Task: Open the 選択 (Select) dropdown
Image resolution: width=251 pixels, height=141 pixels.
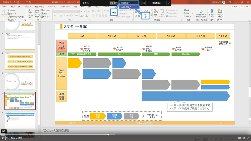Action: pyautogui.click(x=187, y=16)
